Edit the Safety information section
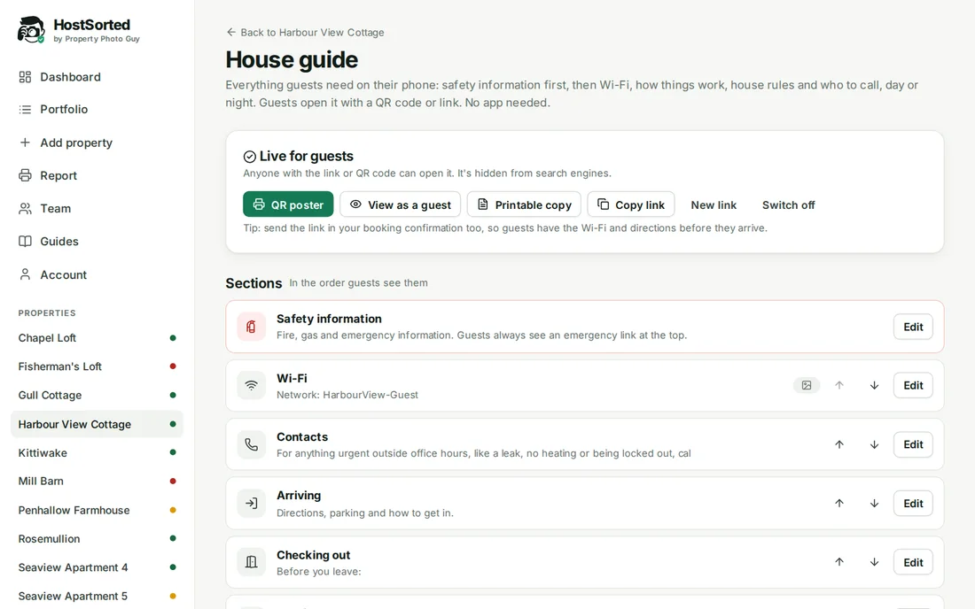 (x=913, y=328)
